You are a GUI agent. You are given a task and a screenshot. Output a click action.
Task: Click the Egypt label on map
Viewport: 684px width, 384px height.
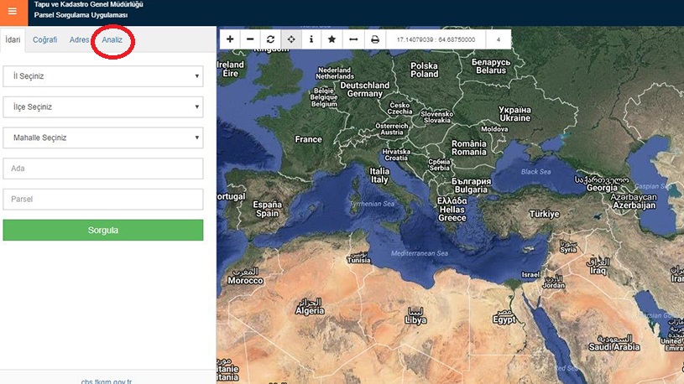coord(504,316)
